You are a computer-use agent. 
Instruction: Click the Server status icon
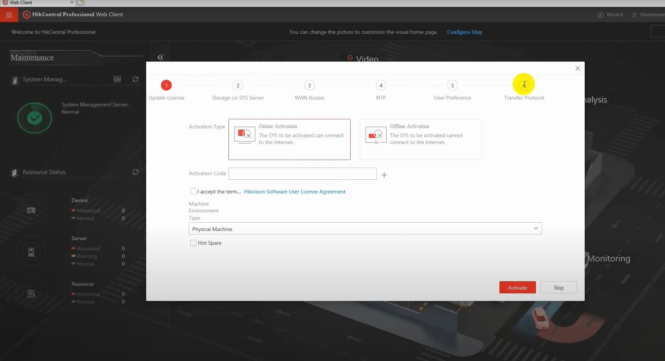tap(31, 252)
